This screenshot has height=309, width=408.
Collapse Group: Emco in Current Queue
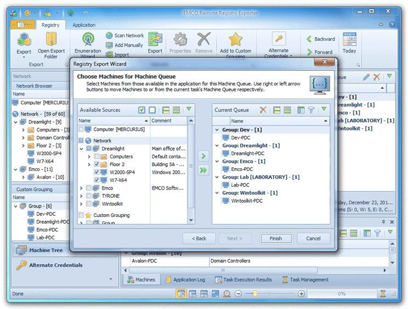(217, 162)
